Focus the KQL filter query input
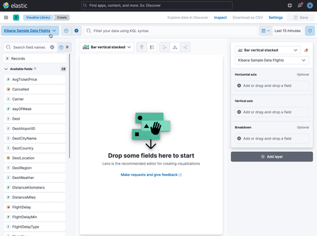 coord(170,31)
